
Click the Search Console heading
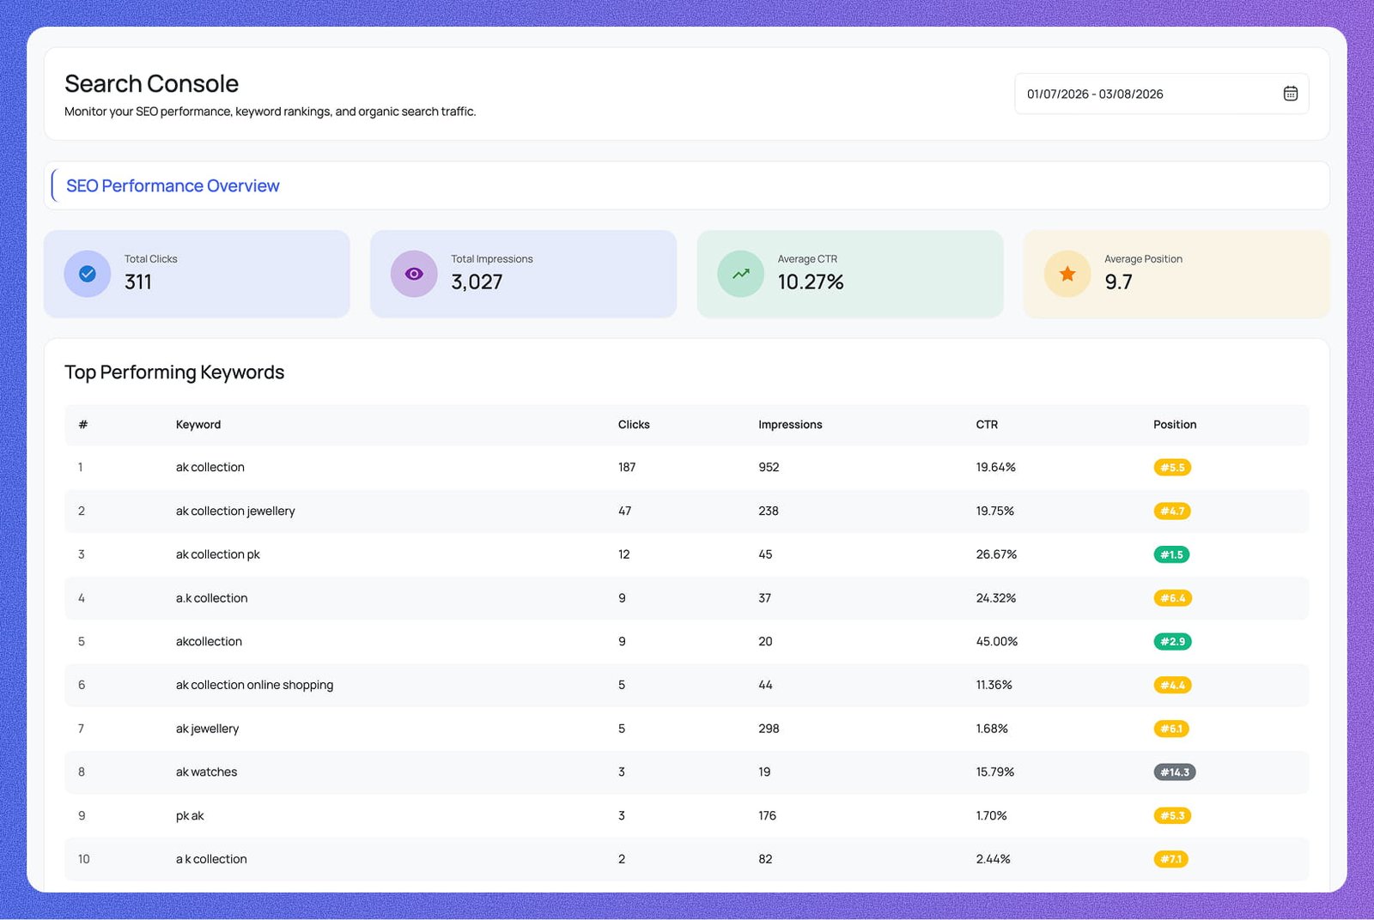click(x=151, y=83)
